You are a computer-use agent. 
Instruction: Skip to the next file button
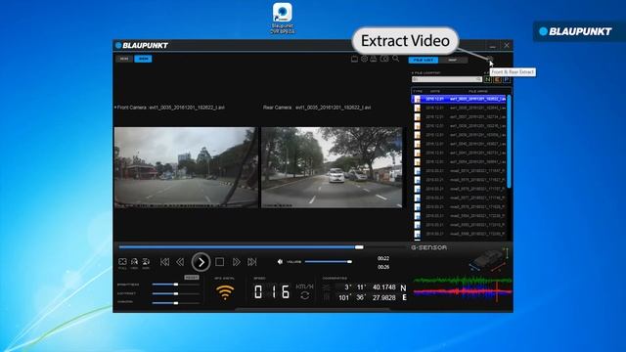tap(252, 262)
